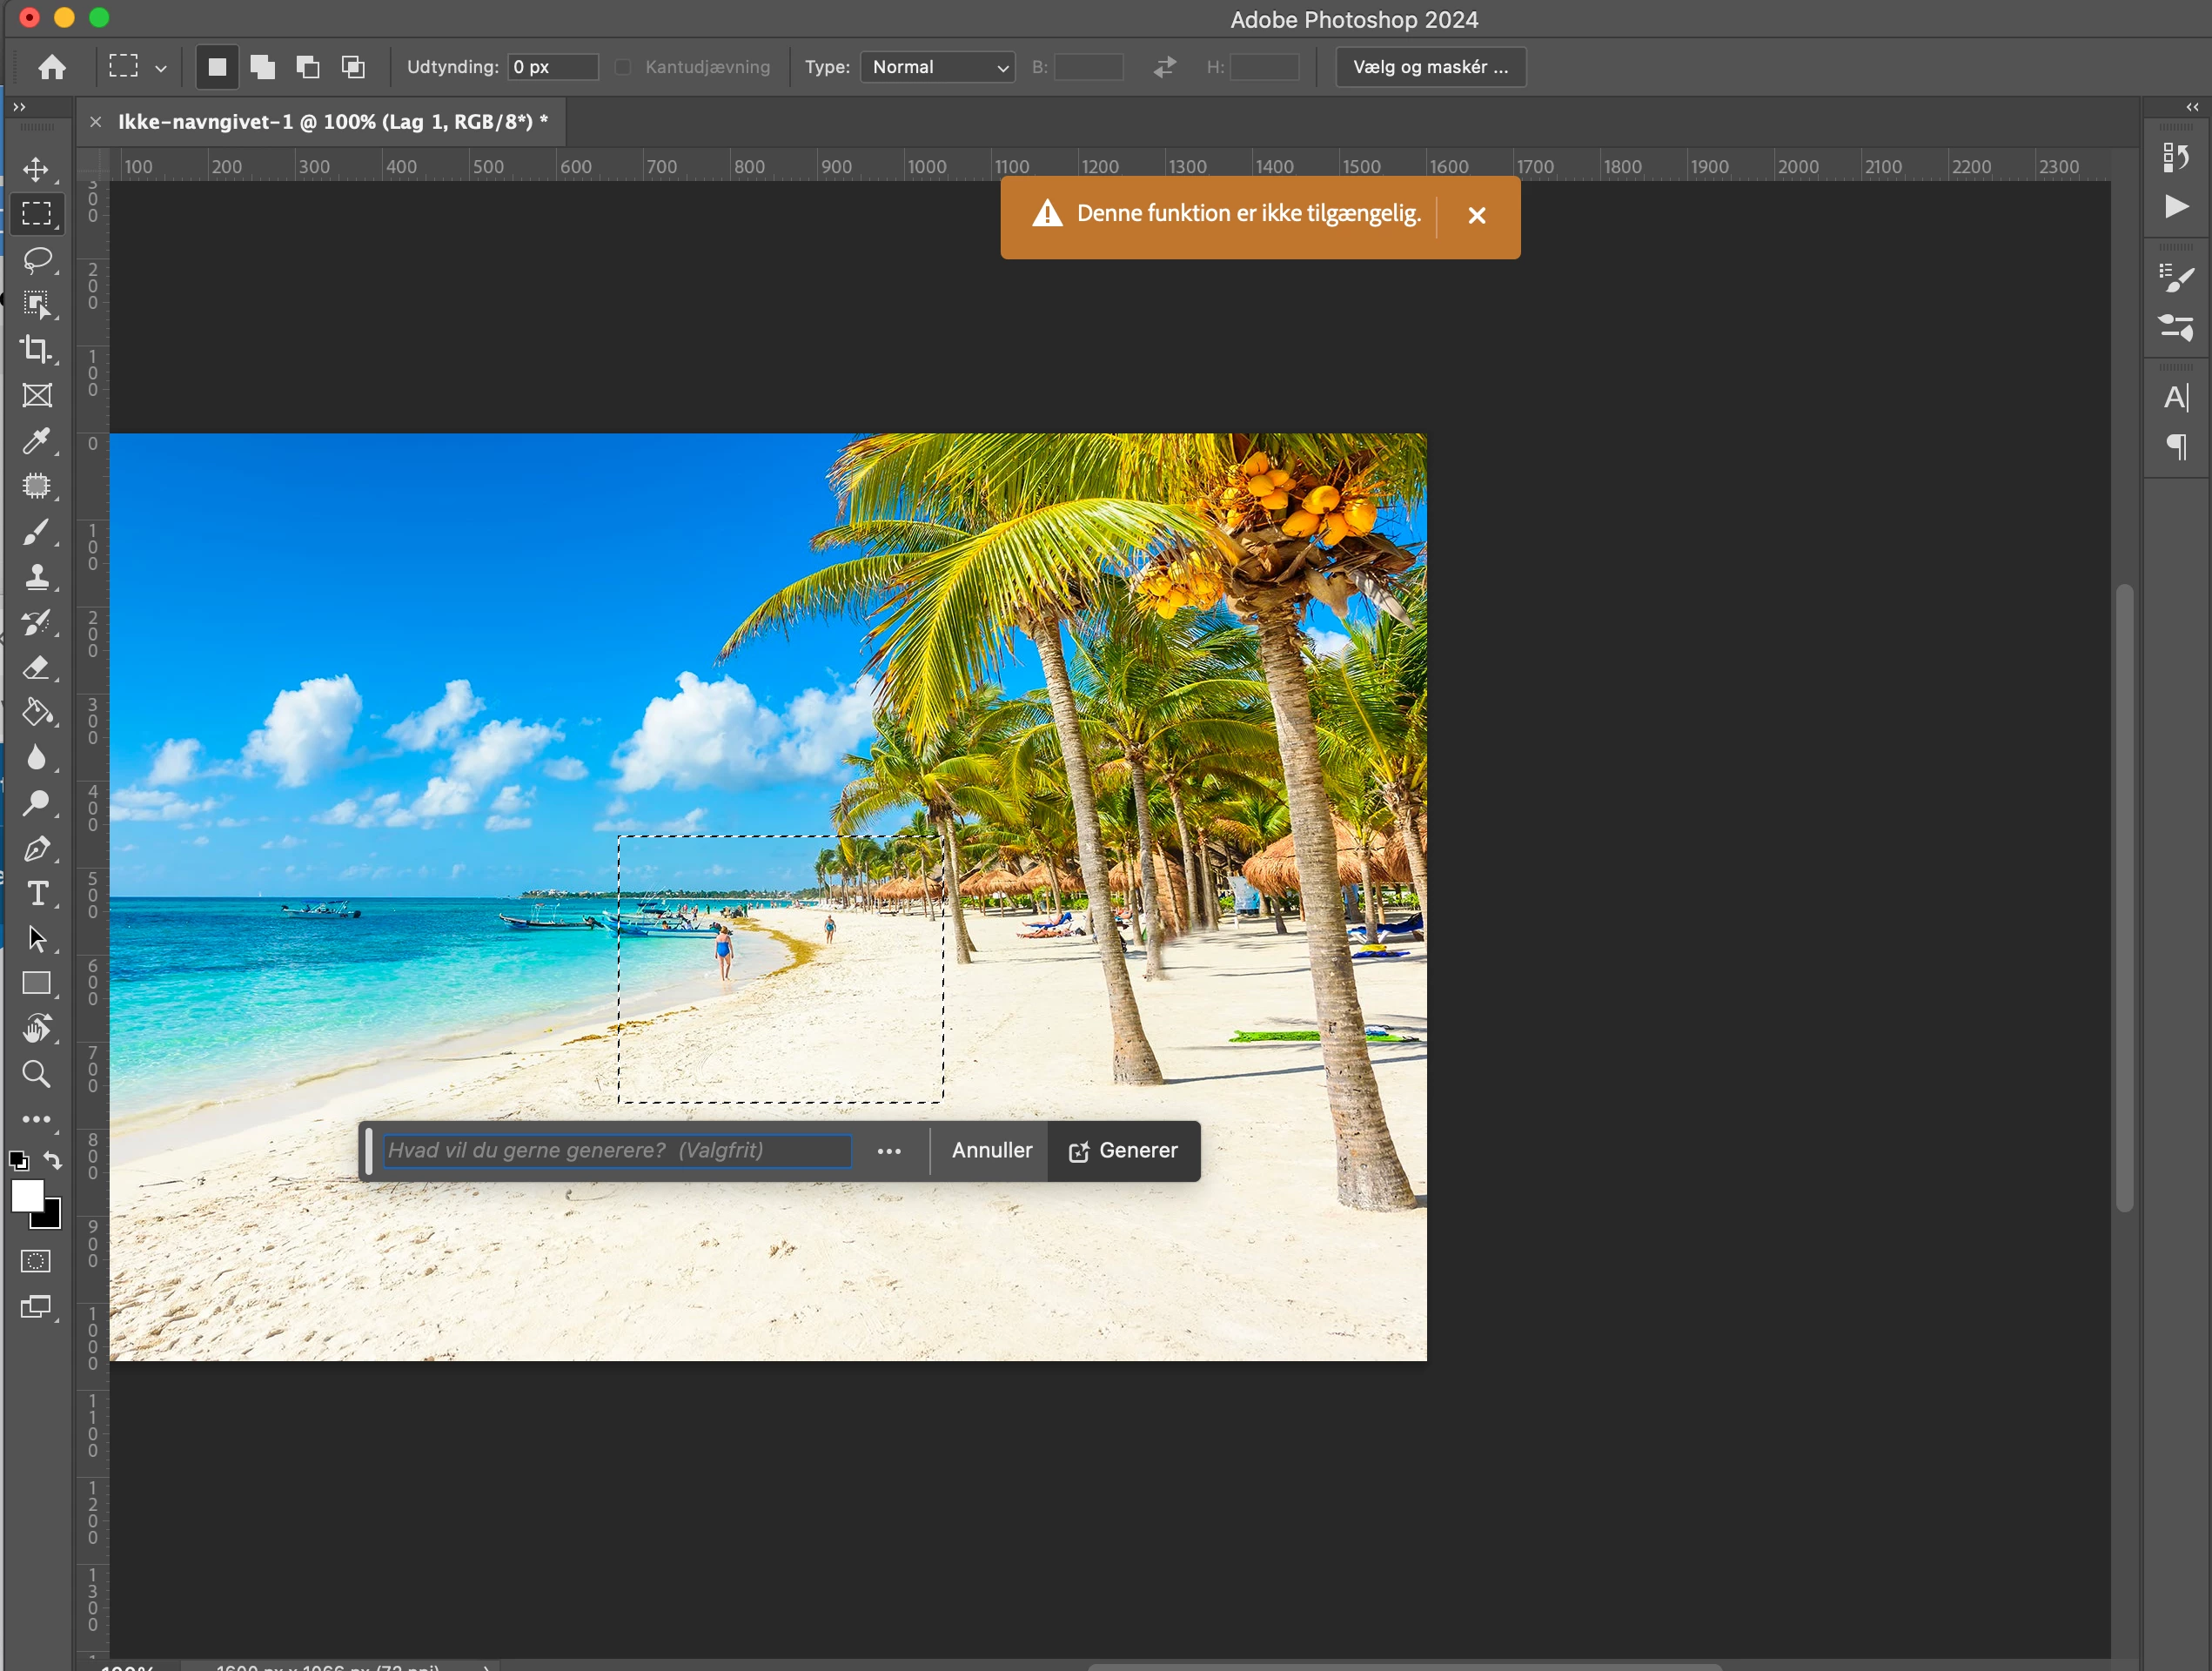Pick the Eyedropper tool
This screenshot has width=2212, height=1671.
click(37, 440)
